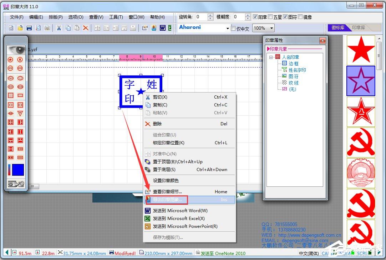Collapse the 人名印章 tree node
386x260 pixels.
coord(271,57)
